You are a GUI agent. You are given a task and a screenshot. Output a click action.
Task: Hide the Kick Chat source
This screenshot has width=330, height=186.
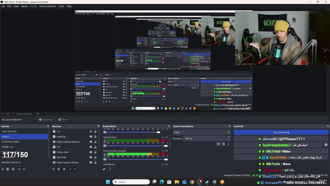coord(91,157)
